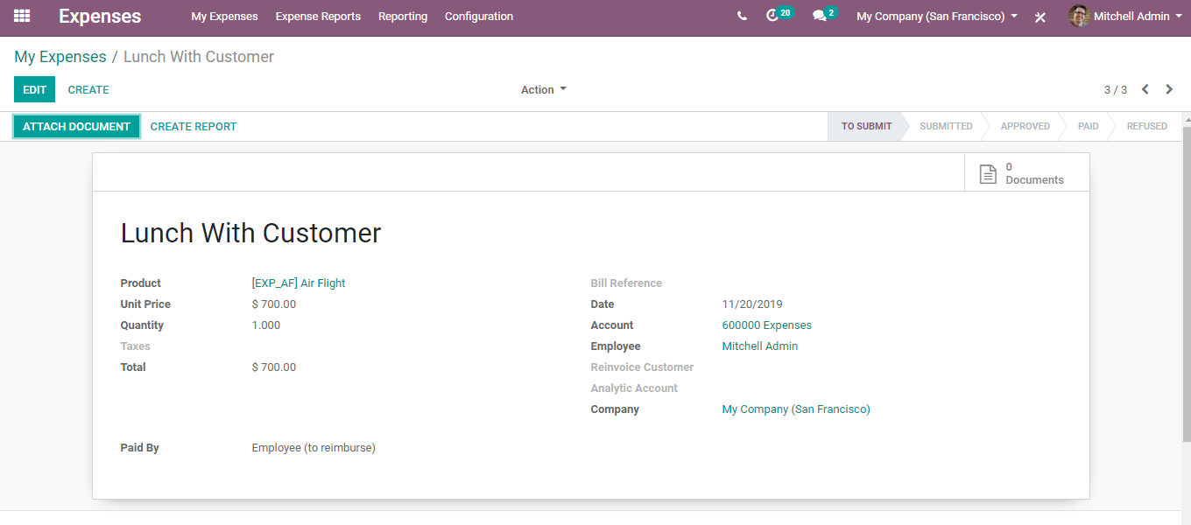Viewport: 1191px width, 525px height.
Task: Open the Action dropdown
Action: point(544,89)
